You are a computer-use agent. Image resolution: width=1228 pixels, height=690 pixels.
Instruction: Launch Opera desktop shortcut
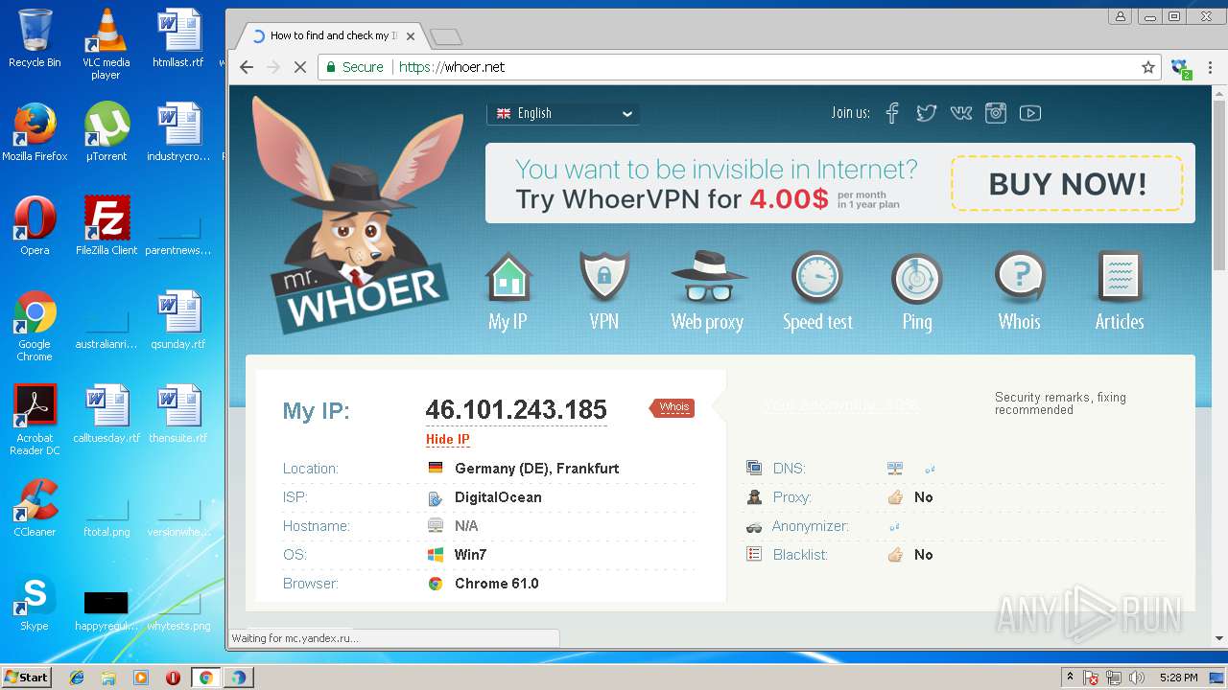[35, 225]
